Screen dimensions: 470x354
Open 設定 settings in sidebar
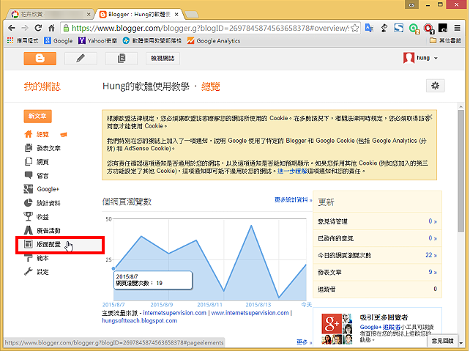click(x=42, y=272)
